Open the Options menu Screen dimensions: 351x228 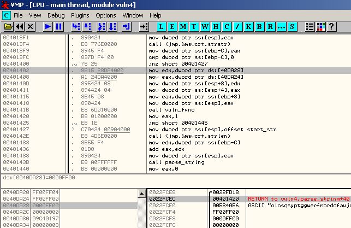pos(106,15)
